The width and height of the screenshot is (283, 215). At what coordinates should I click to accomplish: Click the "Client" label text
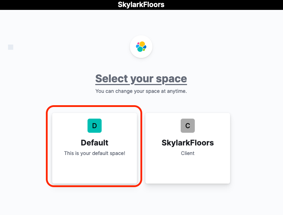click(x=187, y=153)
